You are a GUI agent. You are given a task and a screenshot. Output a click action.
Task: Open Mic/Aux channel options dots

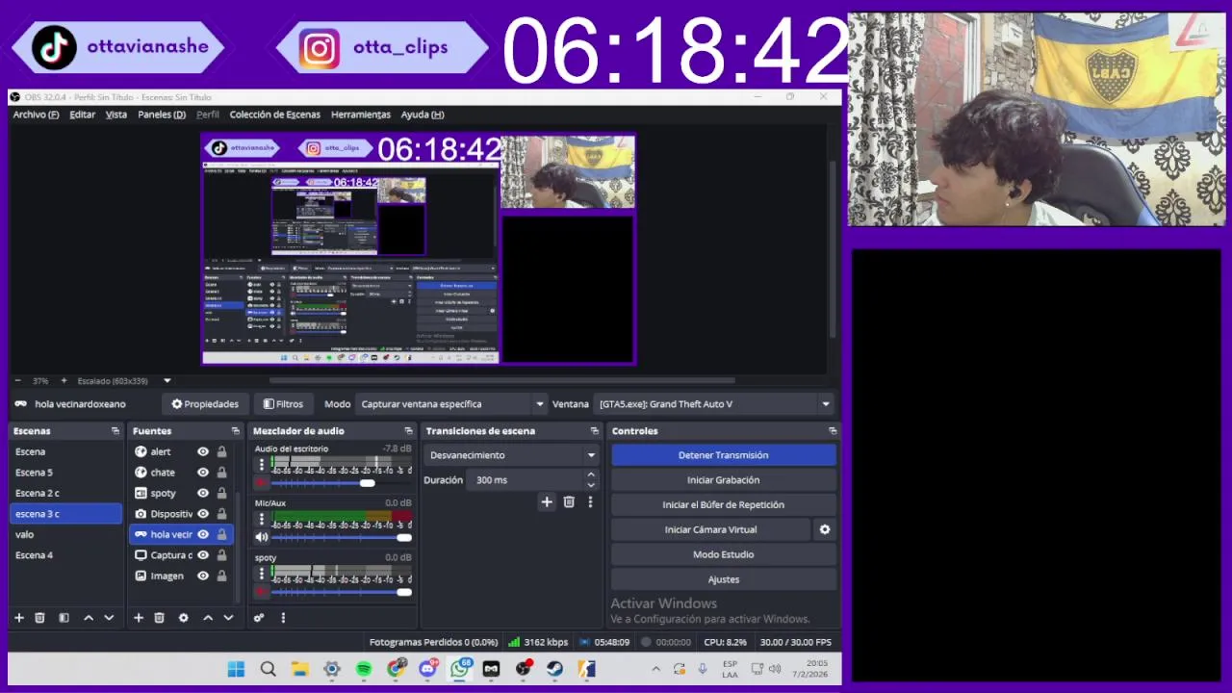pyautogui.click(x=261, y=519)
